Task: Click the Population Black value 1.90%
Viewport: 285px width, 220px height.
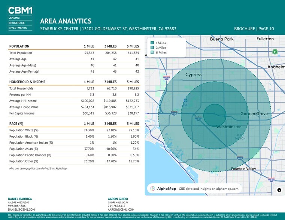Action: pos(135,136)
